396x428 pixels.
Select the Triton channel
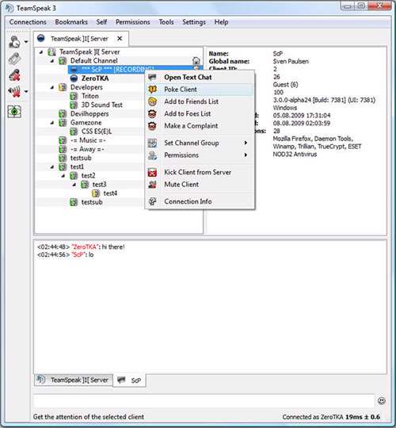pyautogui.click(x=90, y=96)
